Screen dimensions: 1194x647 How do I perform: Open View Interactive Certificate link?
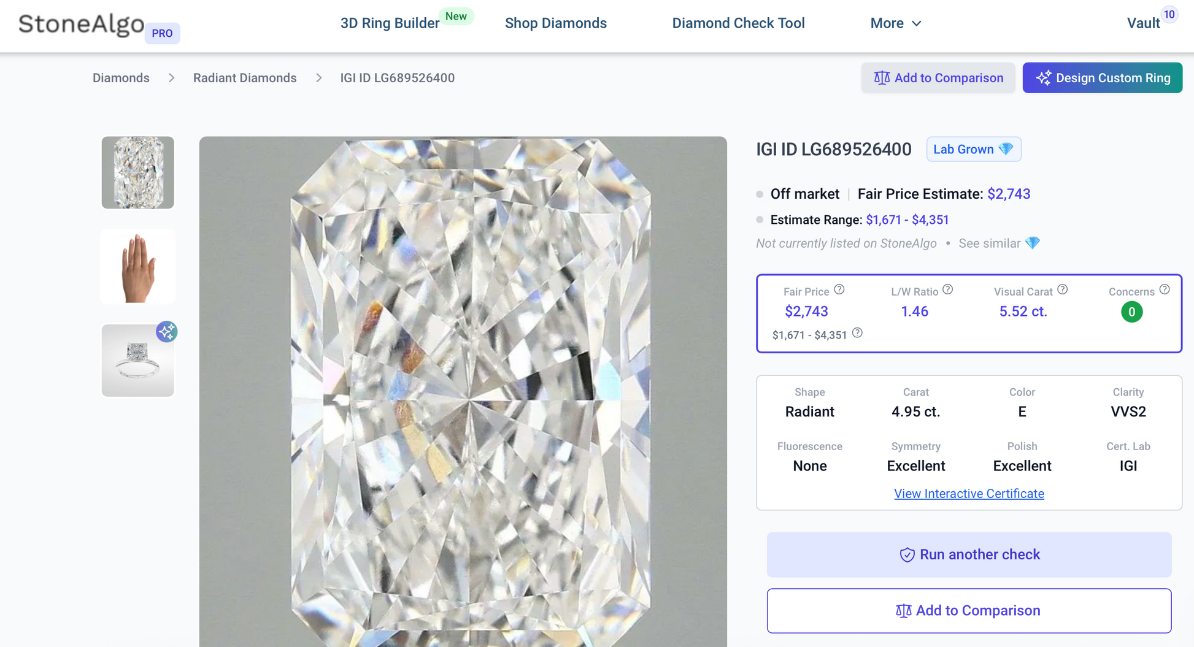969,494
